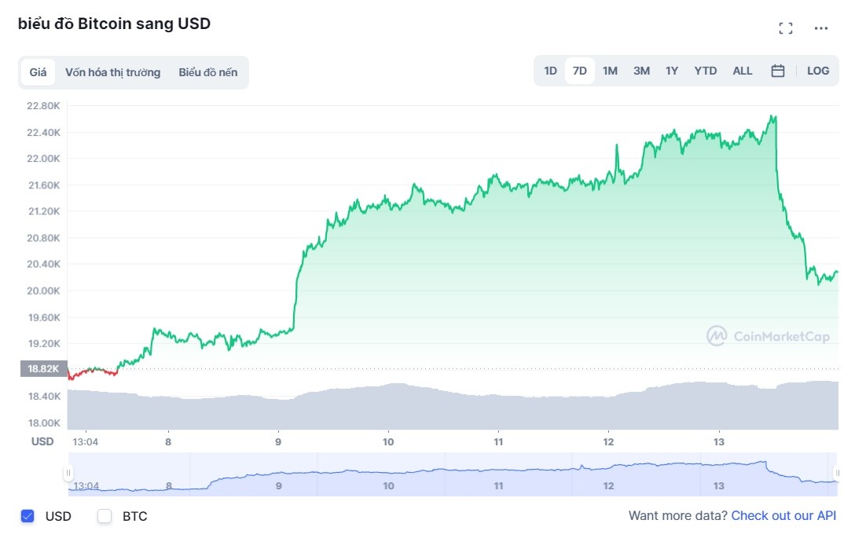
Task: Open the Biểu đồ nến view
Action: pos(207,71)
